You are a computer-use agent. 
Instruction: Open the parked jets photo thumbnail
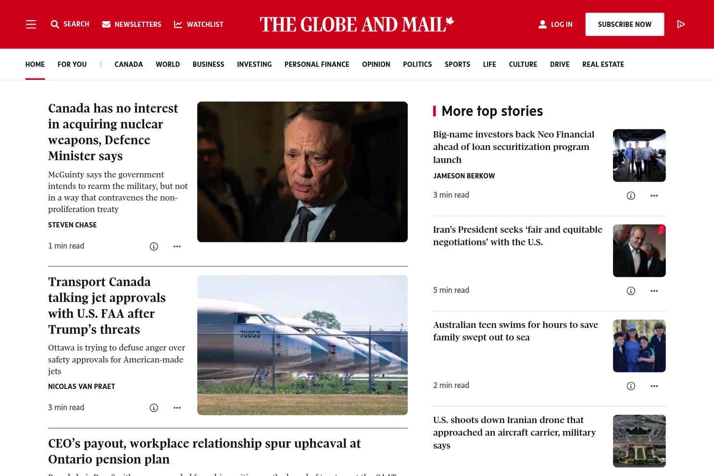click(302, 345)
